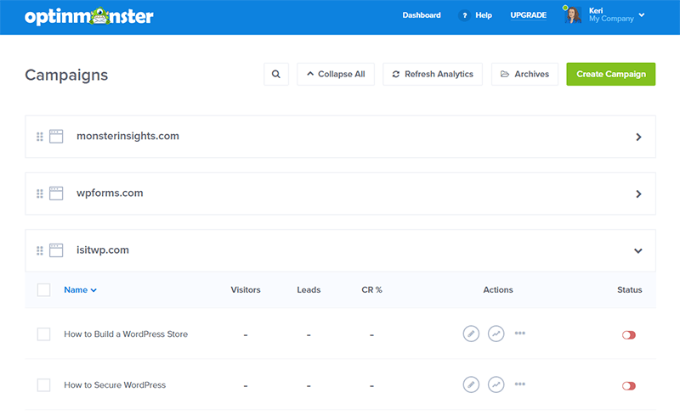The width and height of the screenshot is (680, 415).
Task: Click the isitwp.com site name
Action: (x=103, y=250)
